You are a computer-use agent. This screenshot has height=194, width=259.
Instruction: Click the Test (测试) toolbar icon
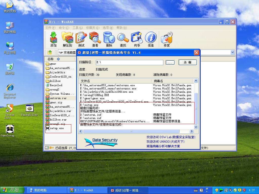tap(81, 39)
